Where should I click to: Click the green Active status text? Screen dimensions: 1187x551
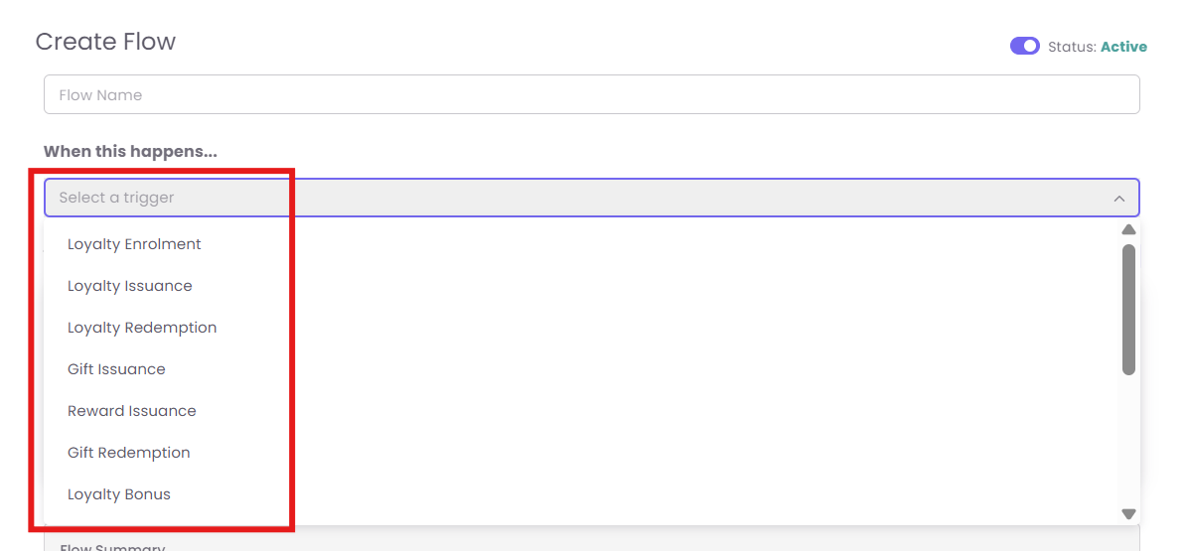[1123, 47]
